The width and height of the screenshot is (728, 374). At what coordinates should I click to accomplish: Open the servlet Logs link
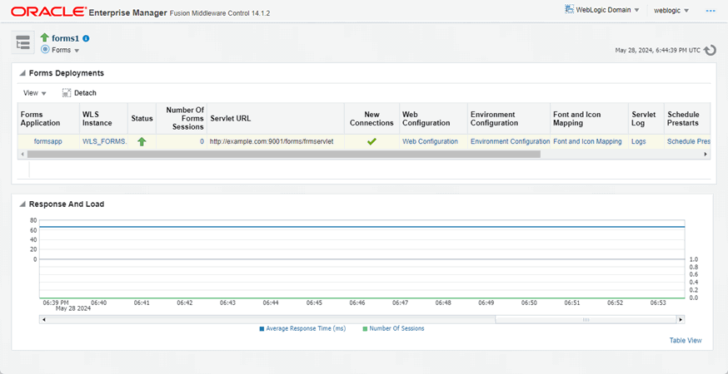pyautogui.click(x=638, y=141)
